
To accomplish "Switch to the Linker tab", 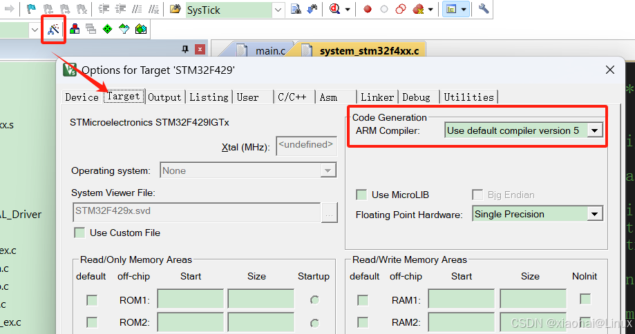I will [x=377, y=97].
